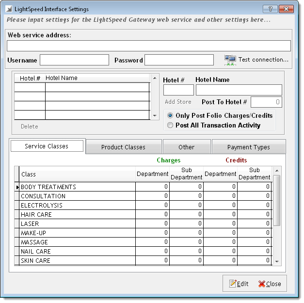Screen dimensions: 304x303
Task: Switch to the Other tab
Action: point(186,147)
